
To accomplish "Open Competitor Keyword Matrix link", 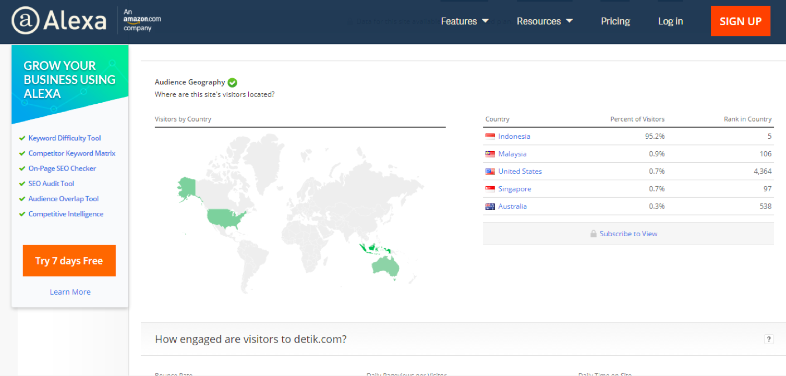I will [x=72, y=153].
